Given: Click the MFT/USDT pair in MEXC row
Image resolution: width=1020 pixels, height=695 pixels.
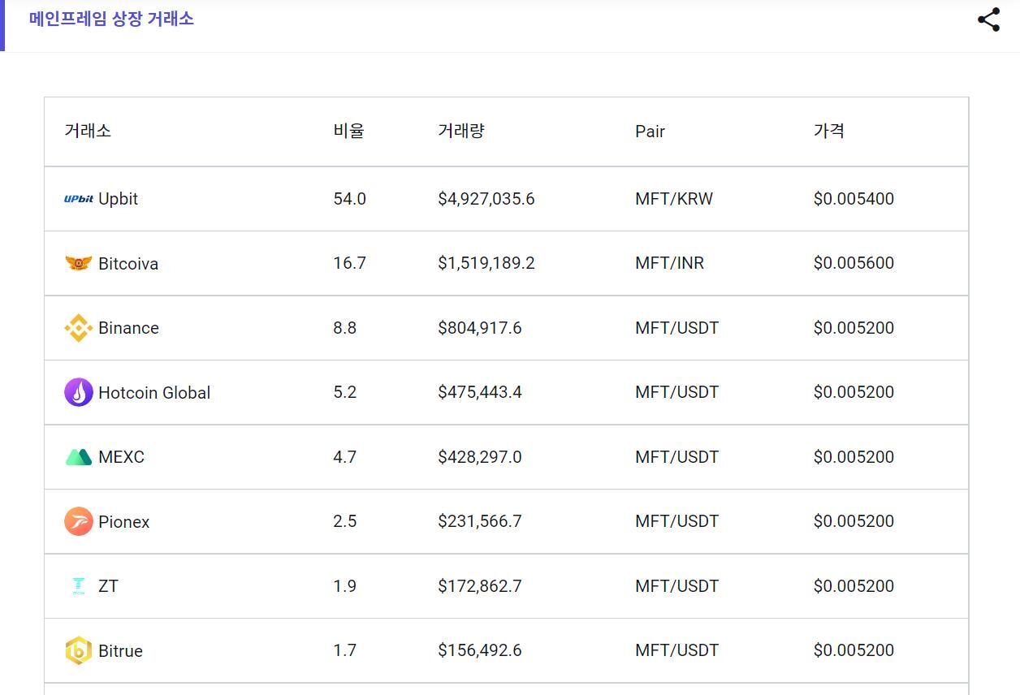Looking at the screenshot, I should [x=677, y=457].
